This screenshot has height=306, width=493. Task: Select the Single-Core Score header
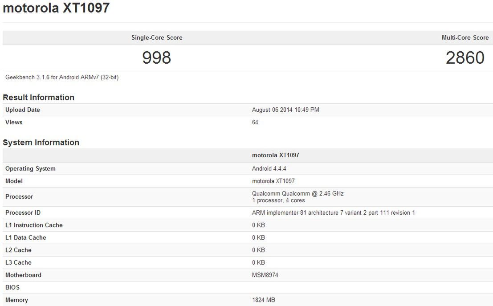tap(156, 37)
